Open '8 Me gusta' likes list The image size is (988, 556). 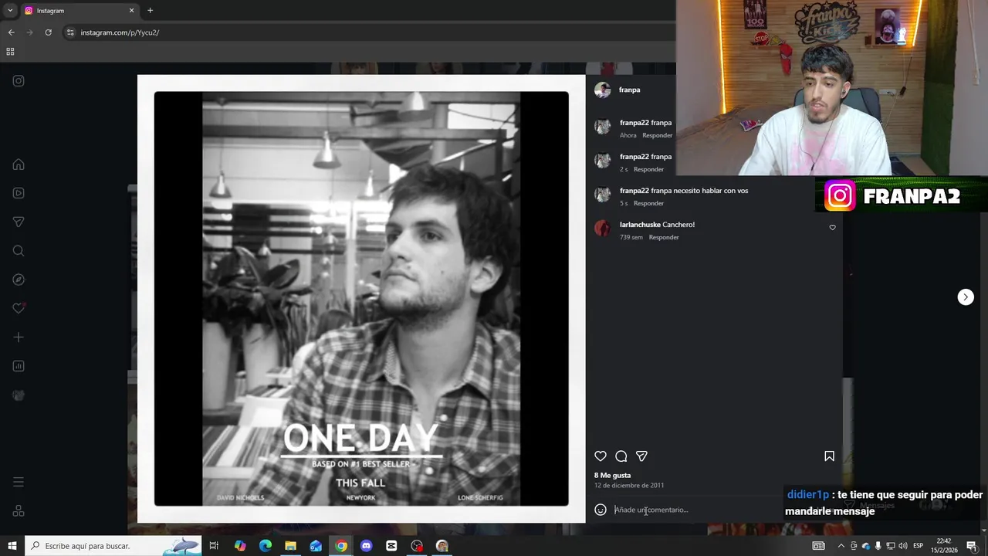pyautogui.click(x=612, y=476)
